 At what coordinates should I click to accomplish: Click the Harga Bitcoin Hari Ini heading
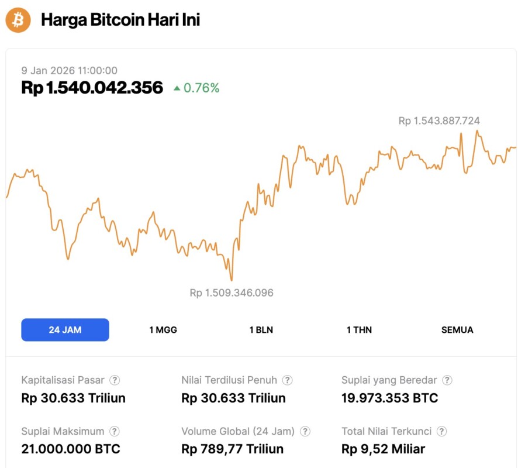pos(120,20)
